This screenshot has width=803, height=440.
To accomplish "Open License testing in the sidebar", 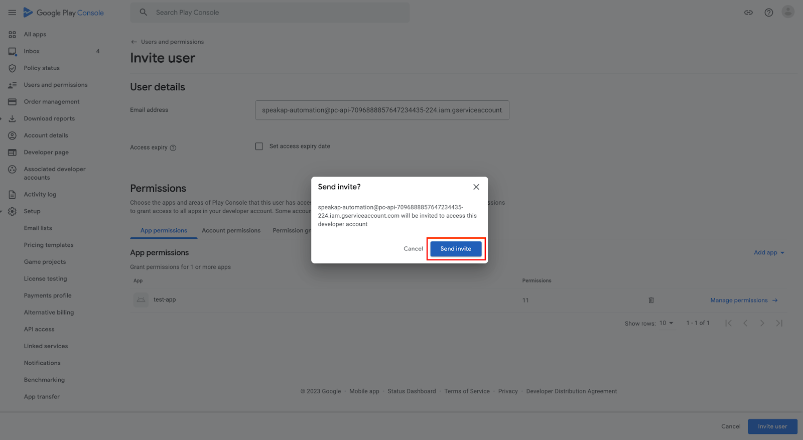I will (x=45, y=279).
